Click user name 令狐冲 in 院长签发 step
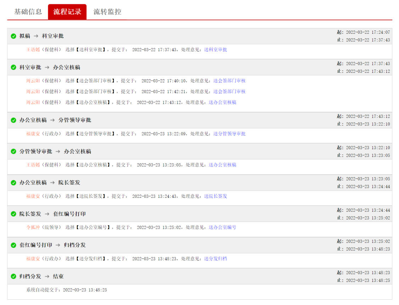This screenshot has height=305, width=399. 33,227
